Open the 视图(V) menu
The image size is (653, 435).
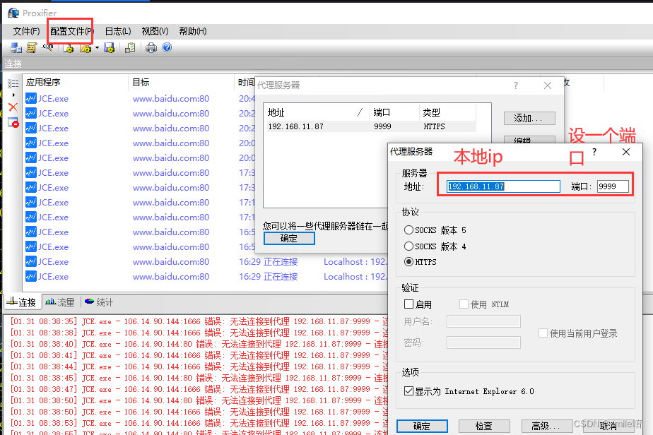coord(155,31)
